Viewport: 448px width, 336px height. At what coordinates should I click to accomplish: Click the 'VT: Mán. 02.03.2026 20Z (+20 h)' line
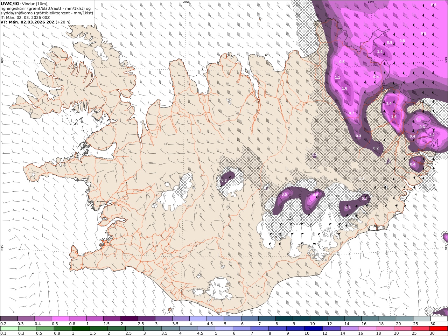35,22
